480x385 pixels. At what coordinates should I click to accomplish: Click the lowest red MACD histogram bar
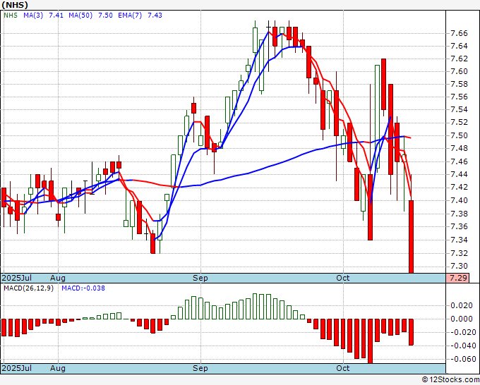370,341
